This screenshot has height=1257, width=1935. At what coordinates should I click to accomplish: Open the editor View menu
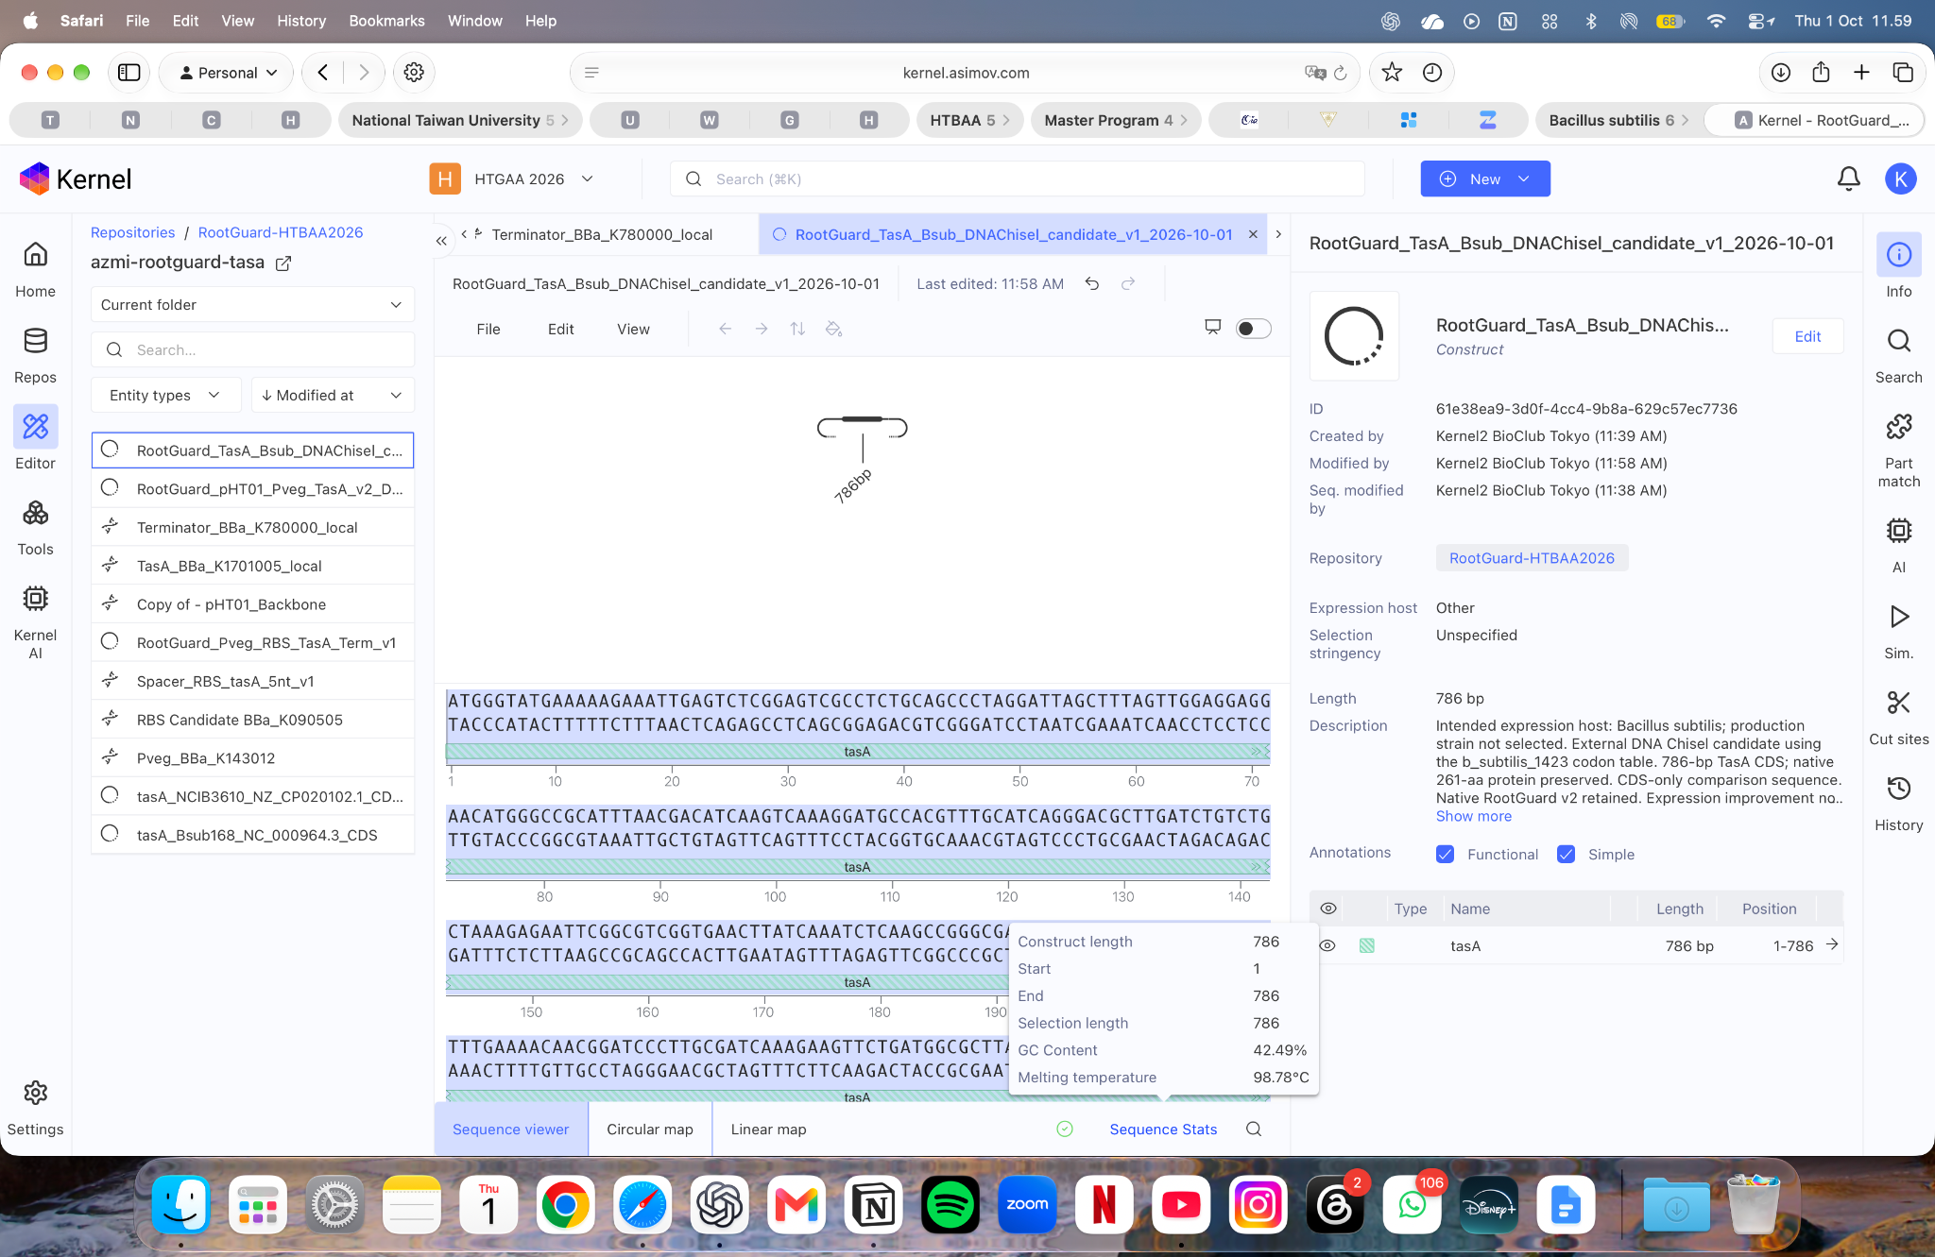[x=633, y=329]
